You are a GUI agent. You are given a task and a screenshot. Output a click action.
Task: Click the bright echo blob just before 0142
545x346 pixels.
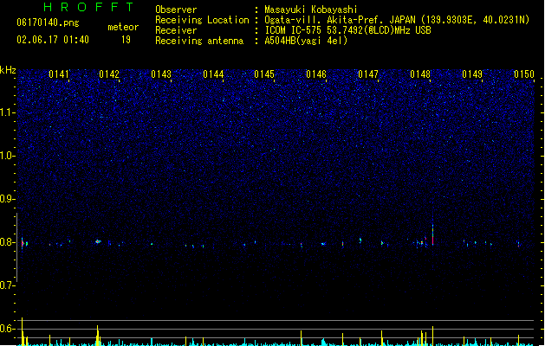pos(98,241)
